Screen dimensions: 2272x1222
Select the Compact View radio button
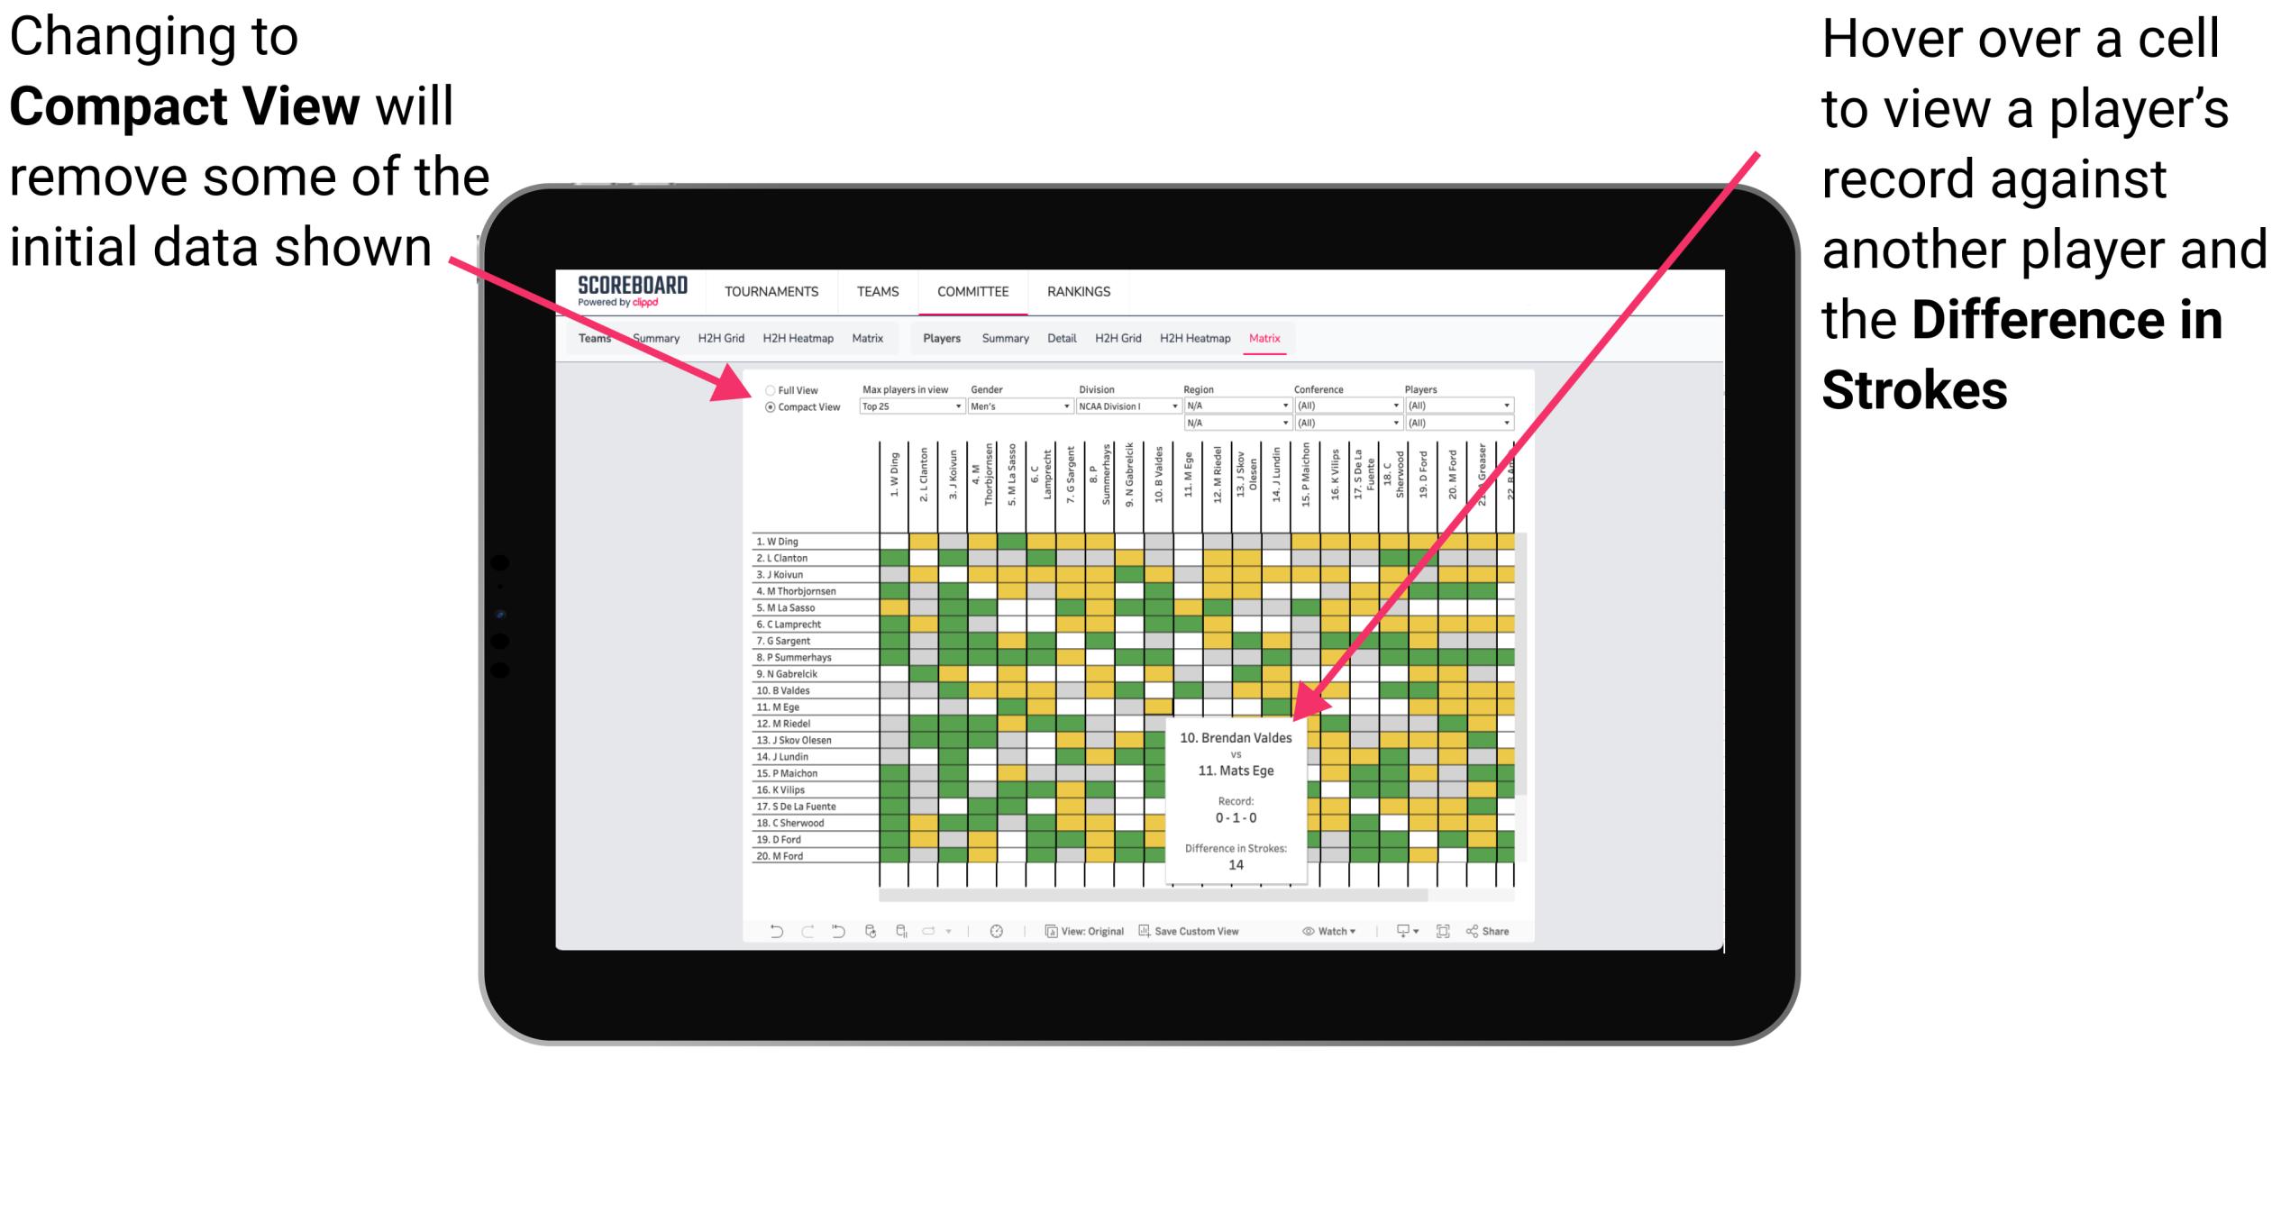pyautogui.click(x=766, y=408)
